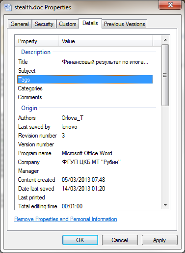
Task: Click the scrollbar up arrow
Action: coord(165,40)
